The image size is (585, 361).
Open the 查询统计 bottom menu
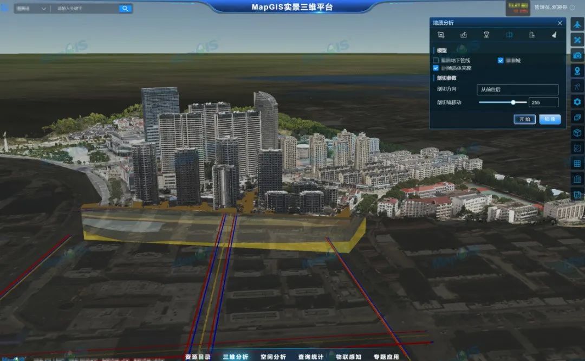(311, 357)
